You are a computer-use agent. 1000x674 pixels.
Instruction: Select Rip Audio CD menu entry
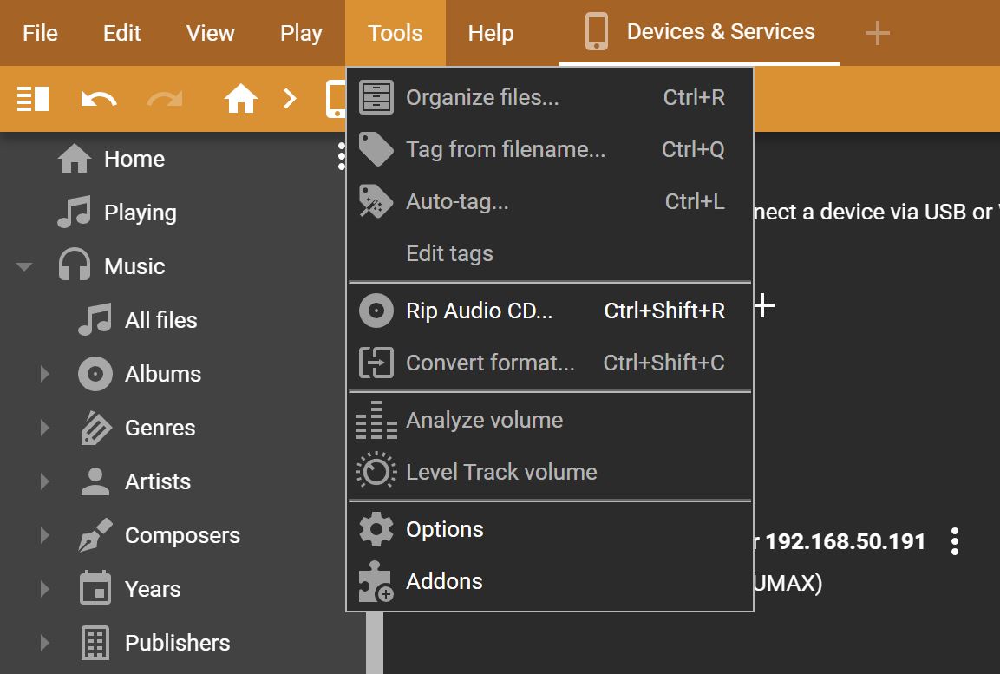479,311
